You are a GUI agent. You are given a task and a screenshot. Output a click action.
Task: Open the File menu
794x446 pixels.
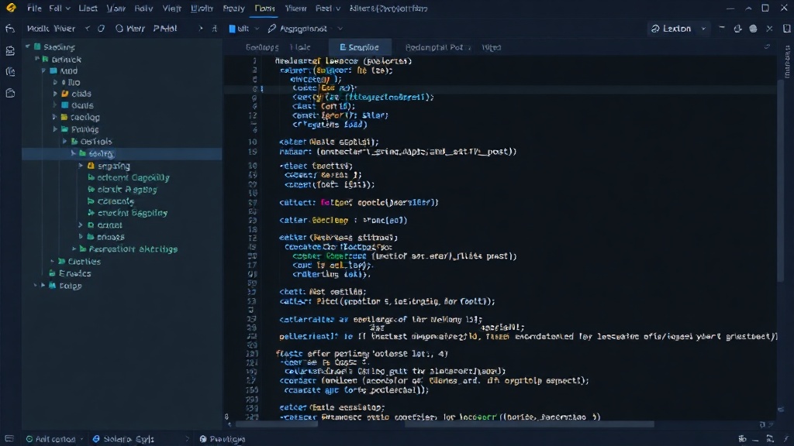34,8
